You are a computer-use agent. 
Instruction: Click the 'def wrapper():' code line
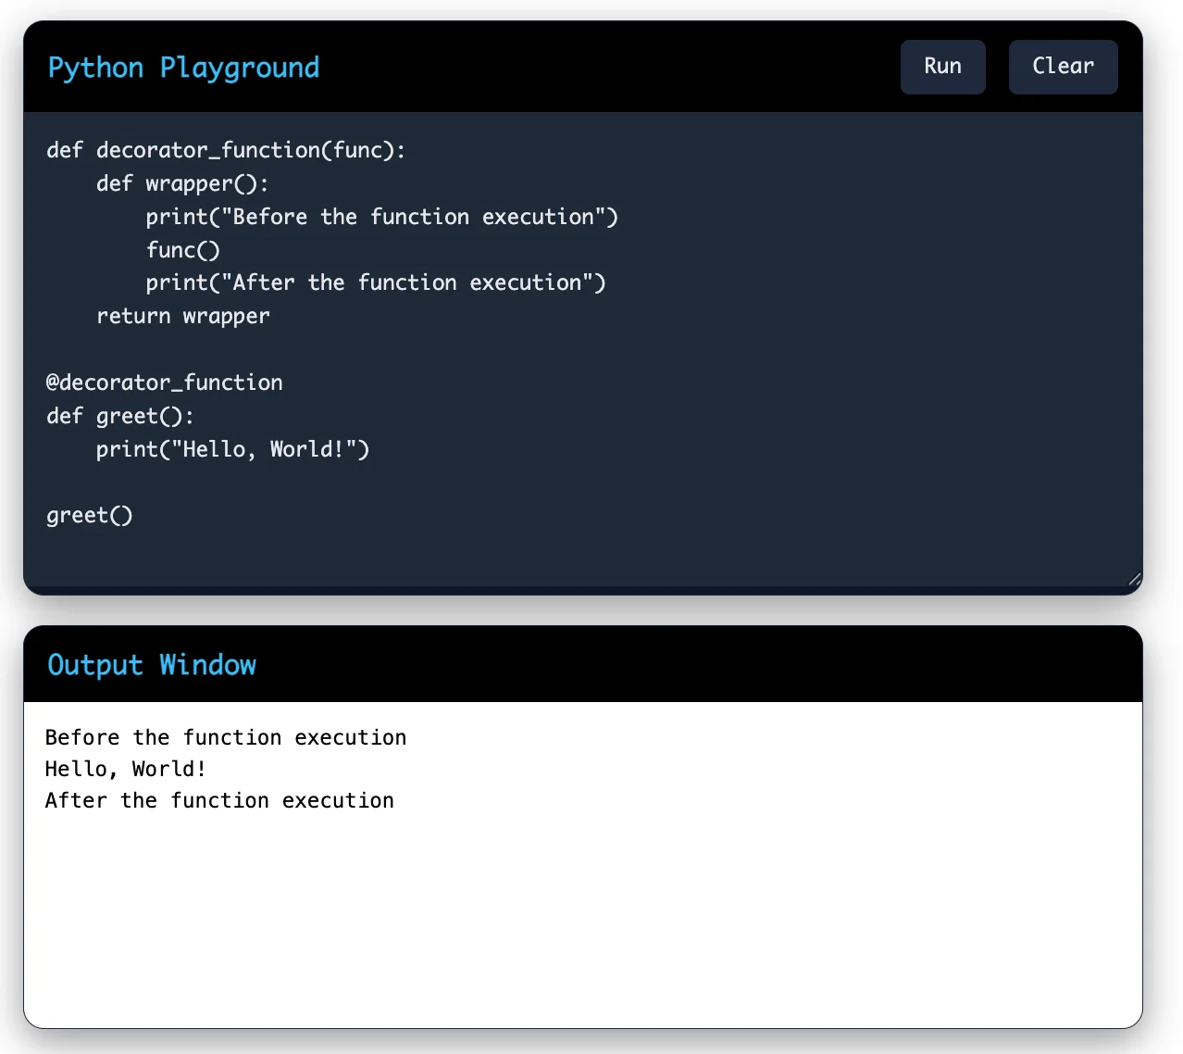(x=182, y=183)
